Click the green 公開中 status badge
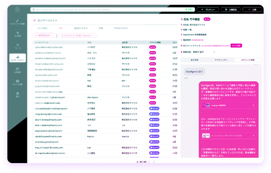The height and width of the screenshot is (173, 271). 189,10
